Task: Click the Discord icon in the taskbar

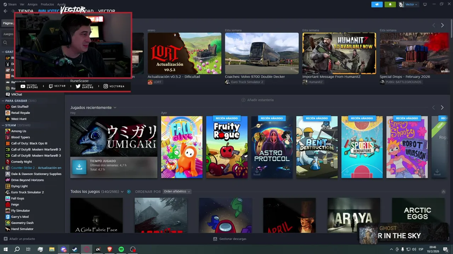Action: (63, 249)
